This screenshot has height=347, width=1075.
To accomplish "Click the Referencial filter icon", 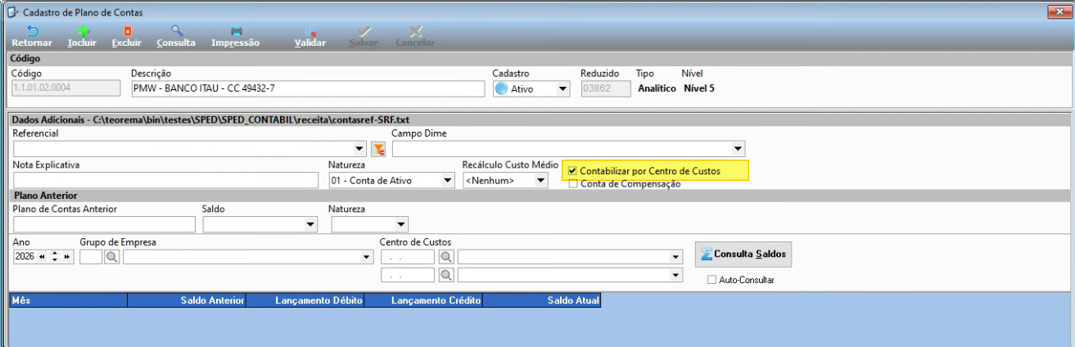I will 378,149.
